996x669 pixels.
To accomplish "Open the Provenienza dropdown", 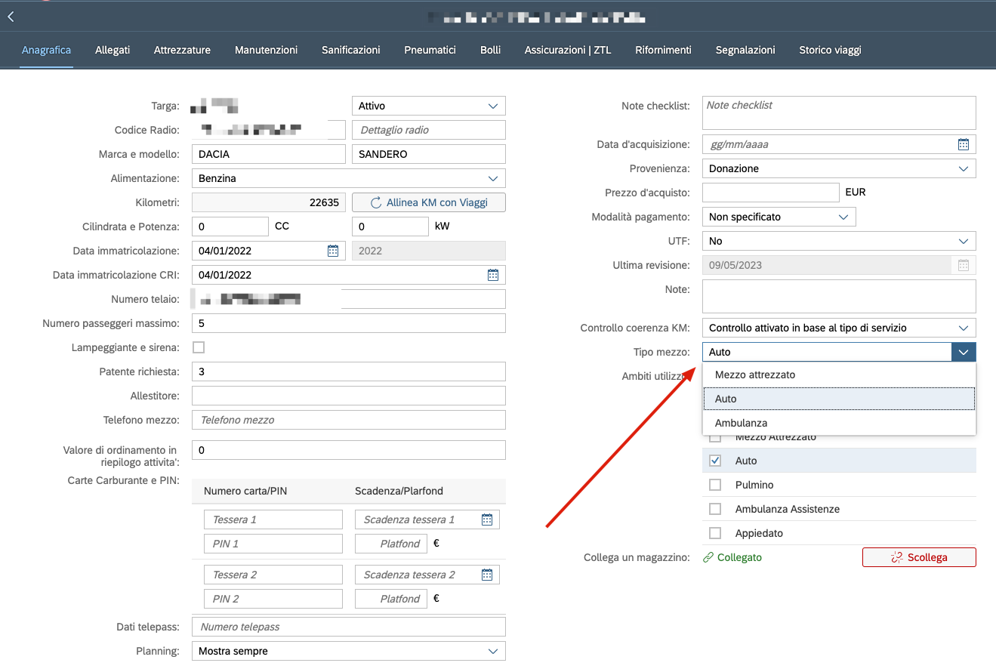I will [x=964, y=168].
